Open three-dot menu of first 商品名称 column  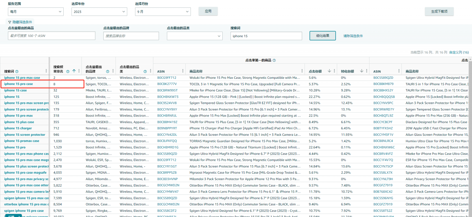tap(302, 71)
